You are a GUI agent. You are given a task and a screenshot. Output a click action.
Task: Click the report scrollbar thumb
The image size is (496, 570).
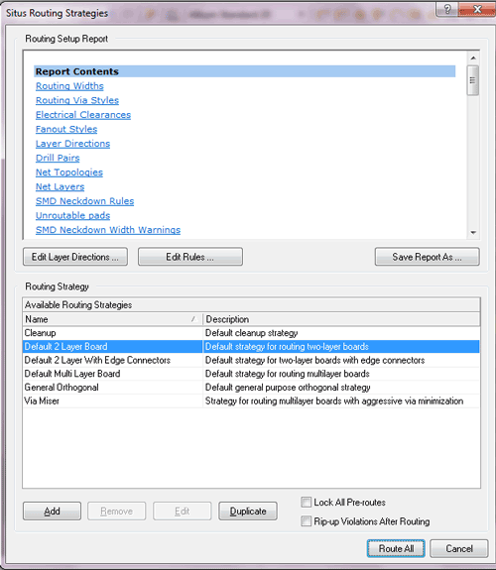pyautogui.click(x=473, y=80)
